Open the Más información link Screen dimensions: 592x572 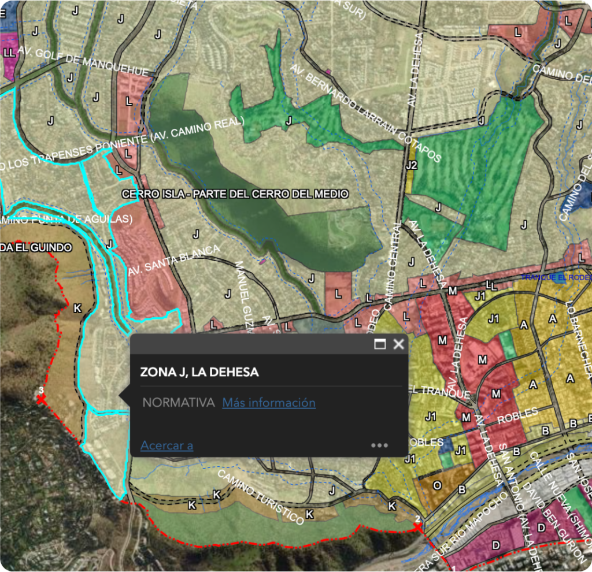pos(269,403)
